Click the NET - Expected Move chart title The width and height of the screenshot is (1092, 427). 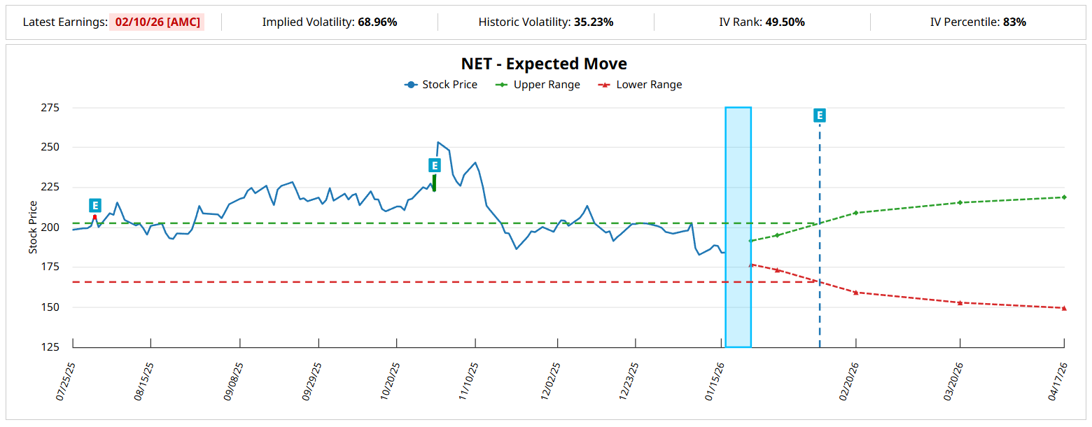544,64
